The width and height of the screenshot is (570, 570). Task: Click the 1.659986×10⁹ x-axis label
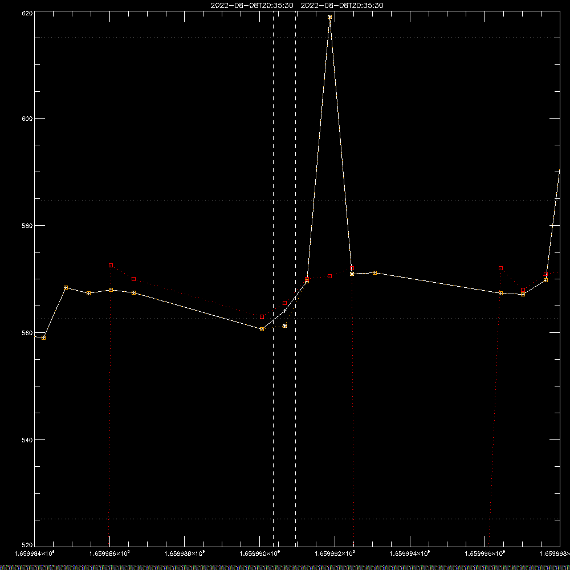(109, 553)
